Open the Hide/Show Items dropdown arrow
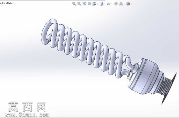The image size is (179, 118). click(112, 4)
